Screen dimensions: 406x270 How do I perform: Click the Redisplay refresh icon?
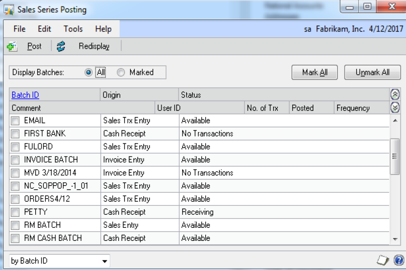point(61,46)
